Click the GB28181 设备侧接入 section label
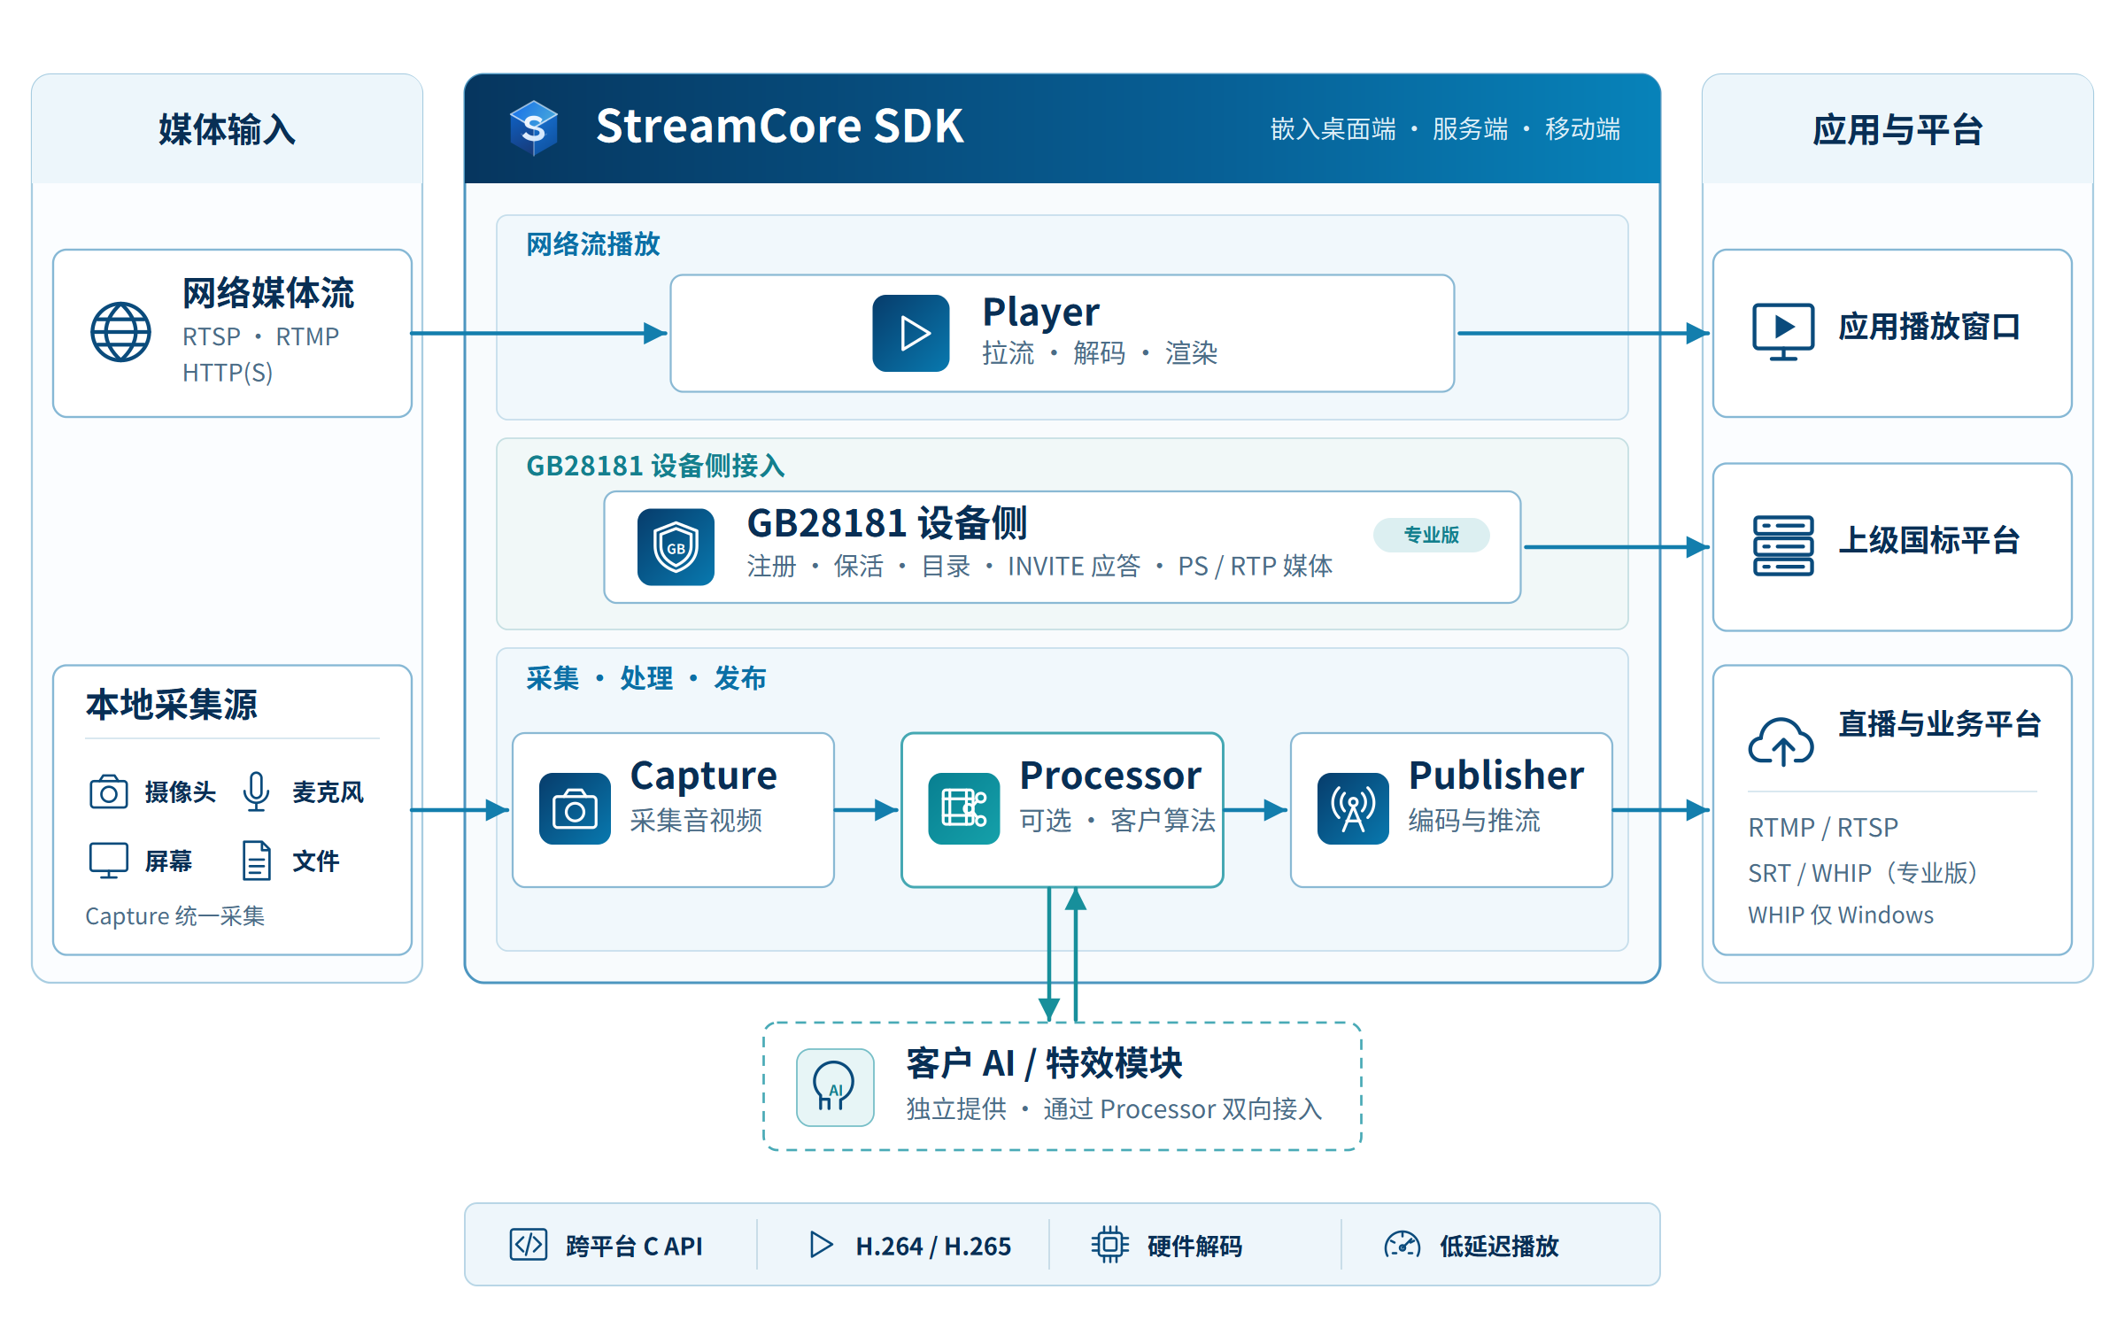The width and height of the screenshot is (2125, 1328). (x=655, y=466)
